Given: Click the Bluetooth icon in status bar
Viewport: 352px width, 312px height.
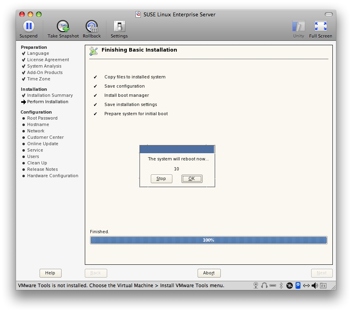Looking at the screenshot, I should 281,285.
